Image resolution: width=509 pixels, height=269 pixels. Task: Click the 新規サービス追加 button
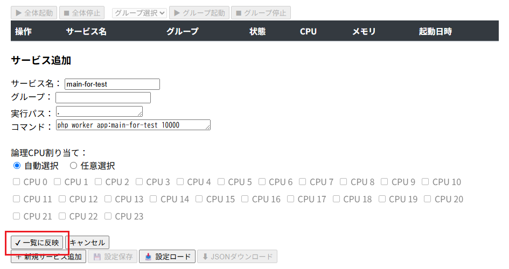[48, 257]
